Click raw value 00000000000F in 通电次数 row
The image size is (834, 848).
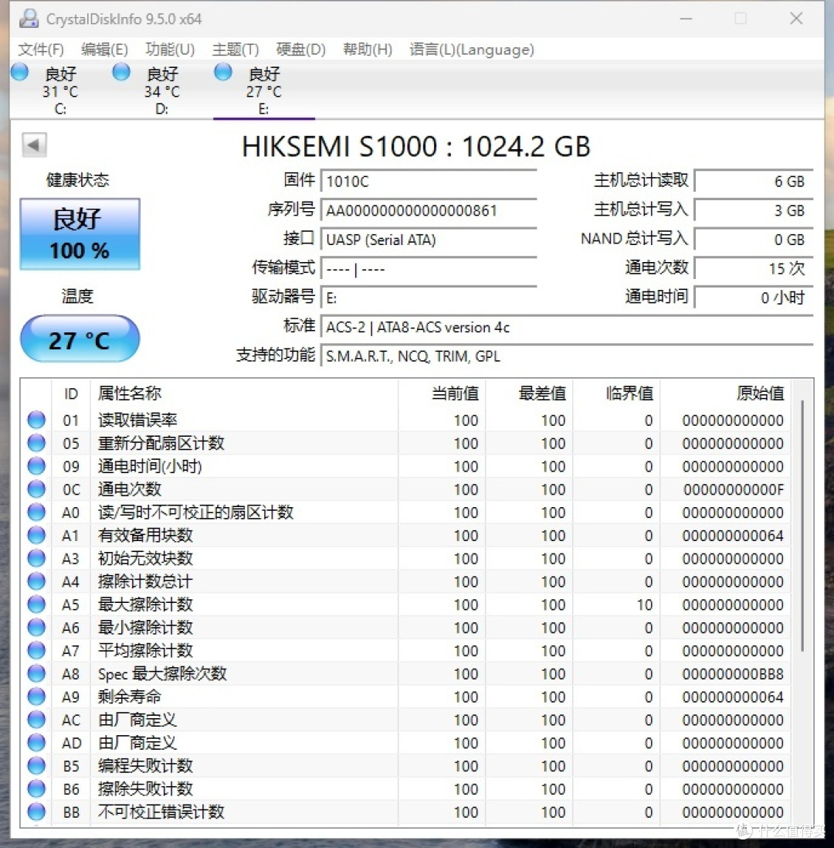733,489
